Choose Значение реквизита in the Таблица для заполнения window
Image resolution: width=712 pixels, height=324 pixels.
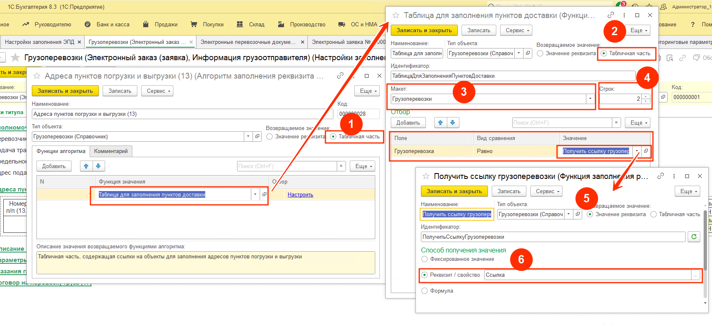click(x=540, y=54)
